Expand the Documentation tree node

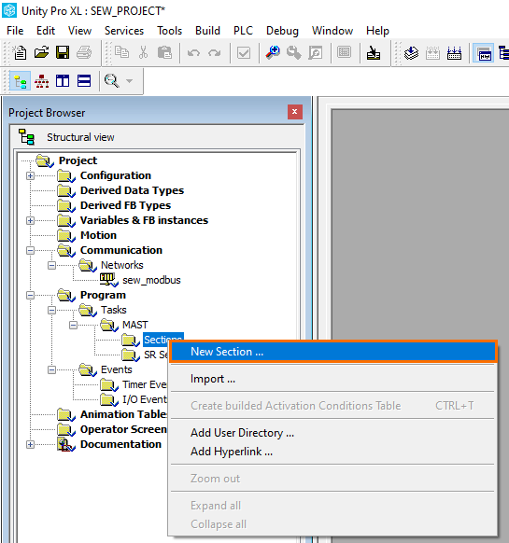30,444
